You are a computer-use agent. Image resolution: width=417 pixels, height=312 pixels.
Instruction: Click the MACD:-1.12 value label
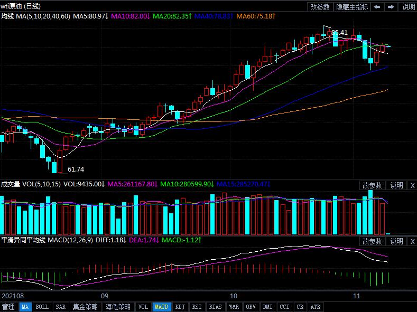pyautogui.click(x=182, y=240)
